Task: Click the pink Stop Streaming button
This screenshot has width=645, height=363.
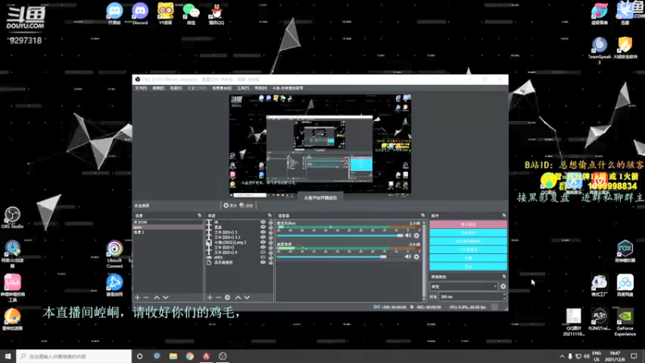Action: pyautogui.click(x=468, y=224)
